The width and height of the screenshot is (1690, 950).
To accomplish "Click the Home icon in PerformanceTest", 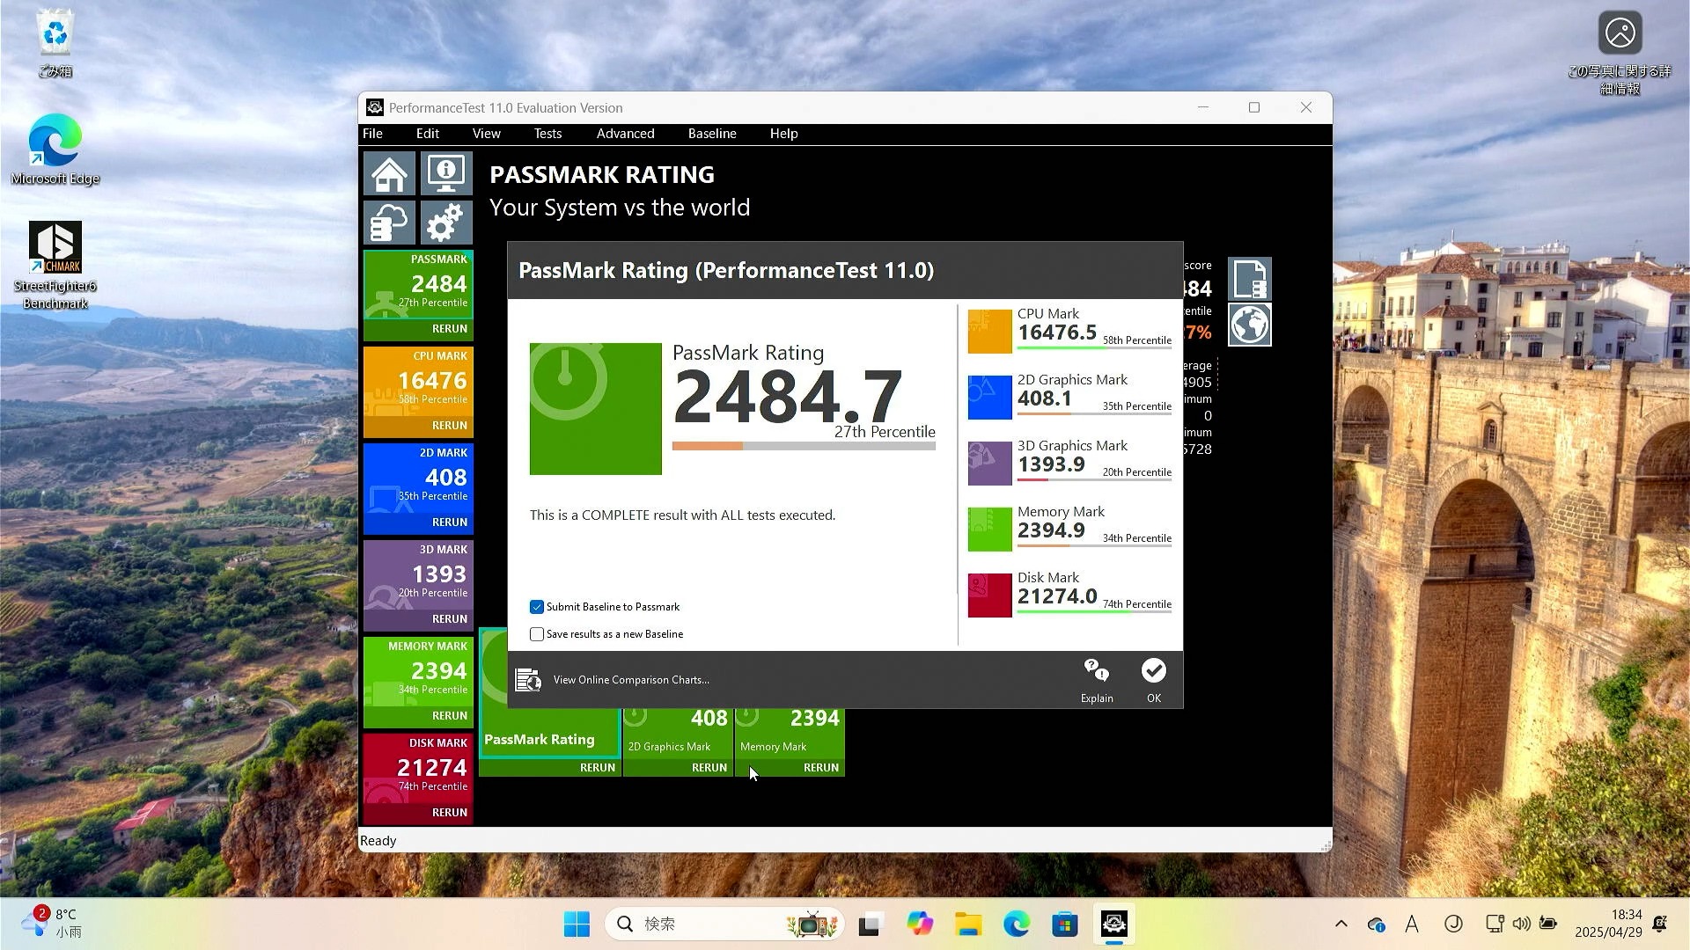I will [x=389, y=173].
